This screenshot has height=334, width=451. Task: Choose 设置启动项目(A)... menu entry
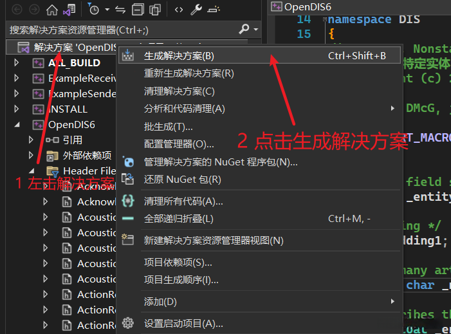259,323
